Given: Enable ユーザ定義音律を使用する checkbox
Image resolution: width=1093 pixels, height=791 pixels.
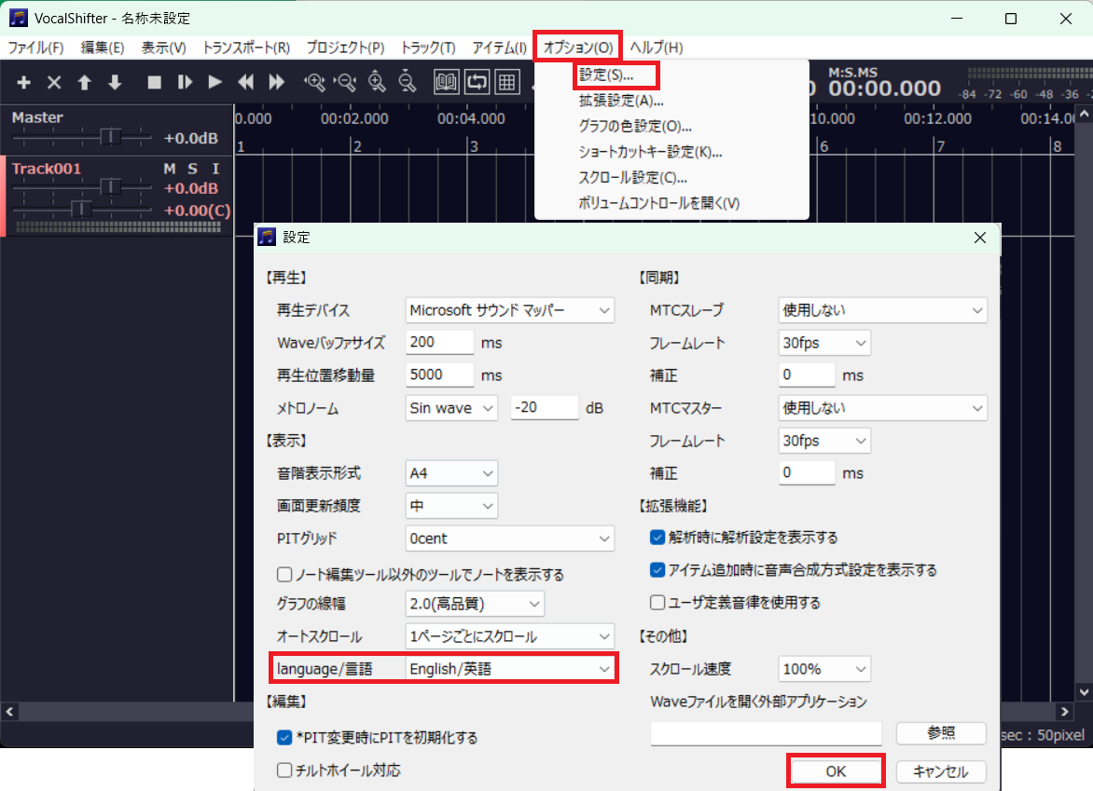Looking at the screenshot, I should click(x=657, y=602).
